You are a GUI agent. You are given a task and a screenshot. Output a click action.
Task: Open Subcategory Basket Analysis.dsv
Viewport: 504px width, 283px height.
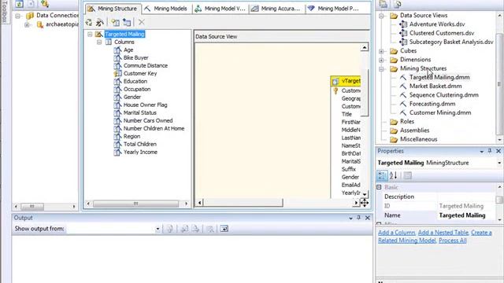(x=451, y=42)
